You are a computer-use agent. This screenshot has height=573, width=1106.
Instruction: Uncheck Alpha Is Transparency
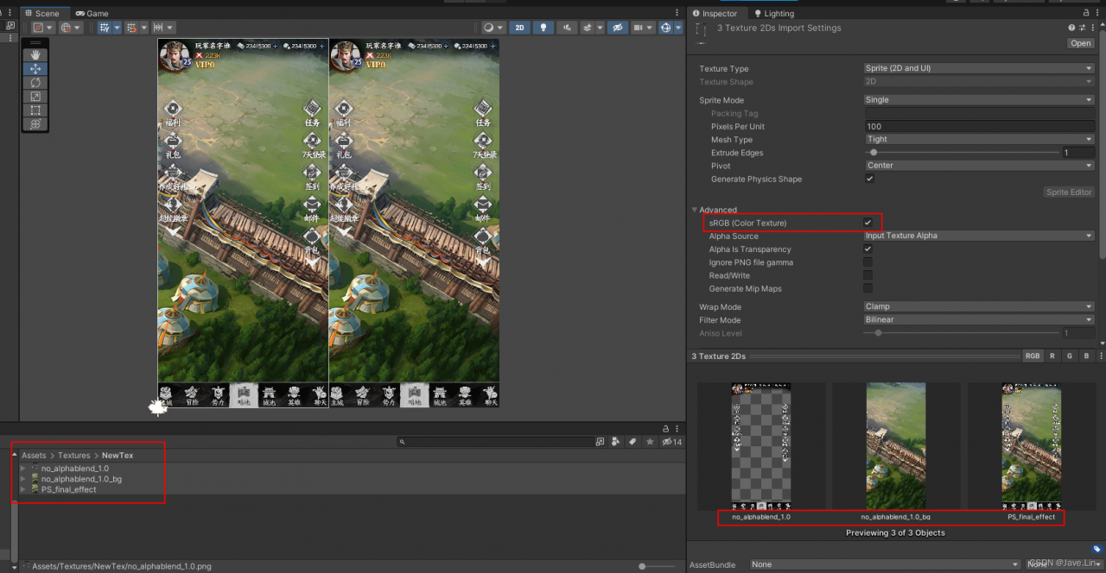(x=868, y=249)
